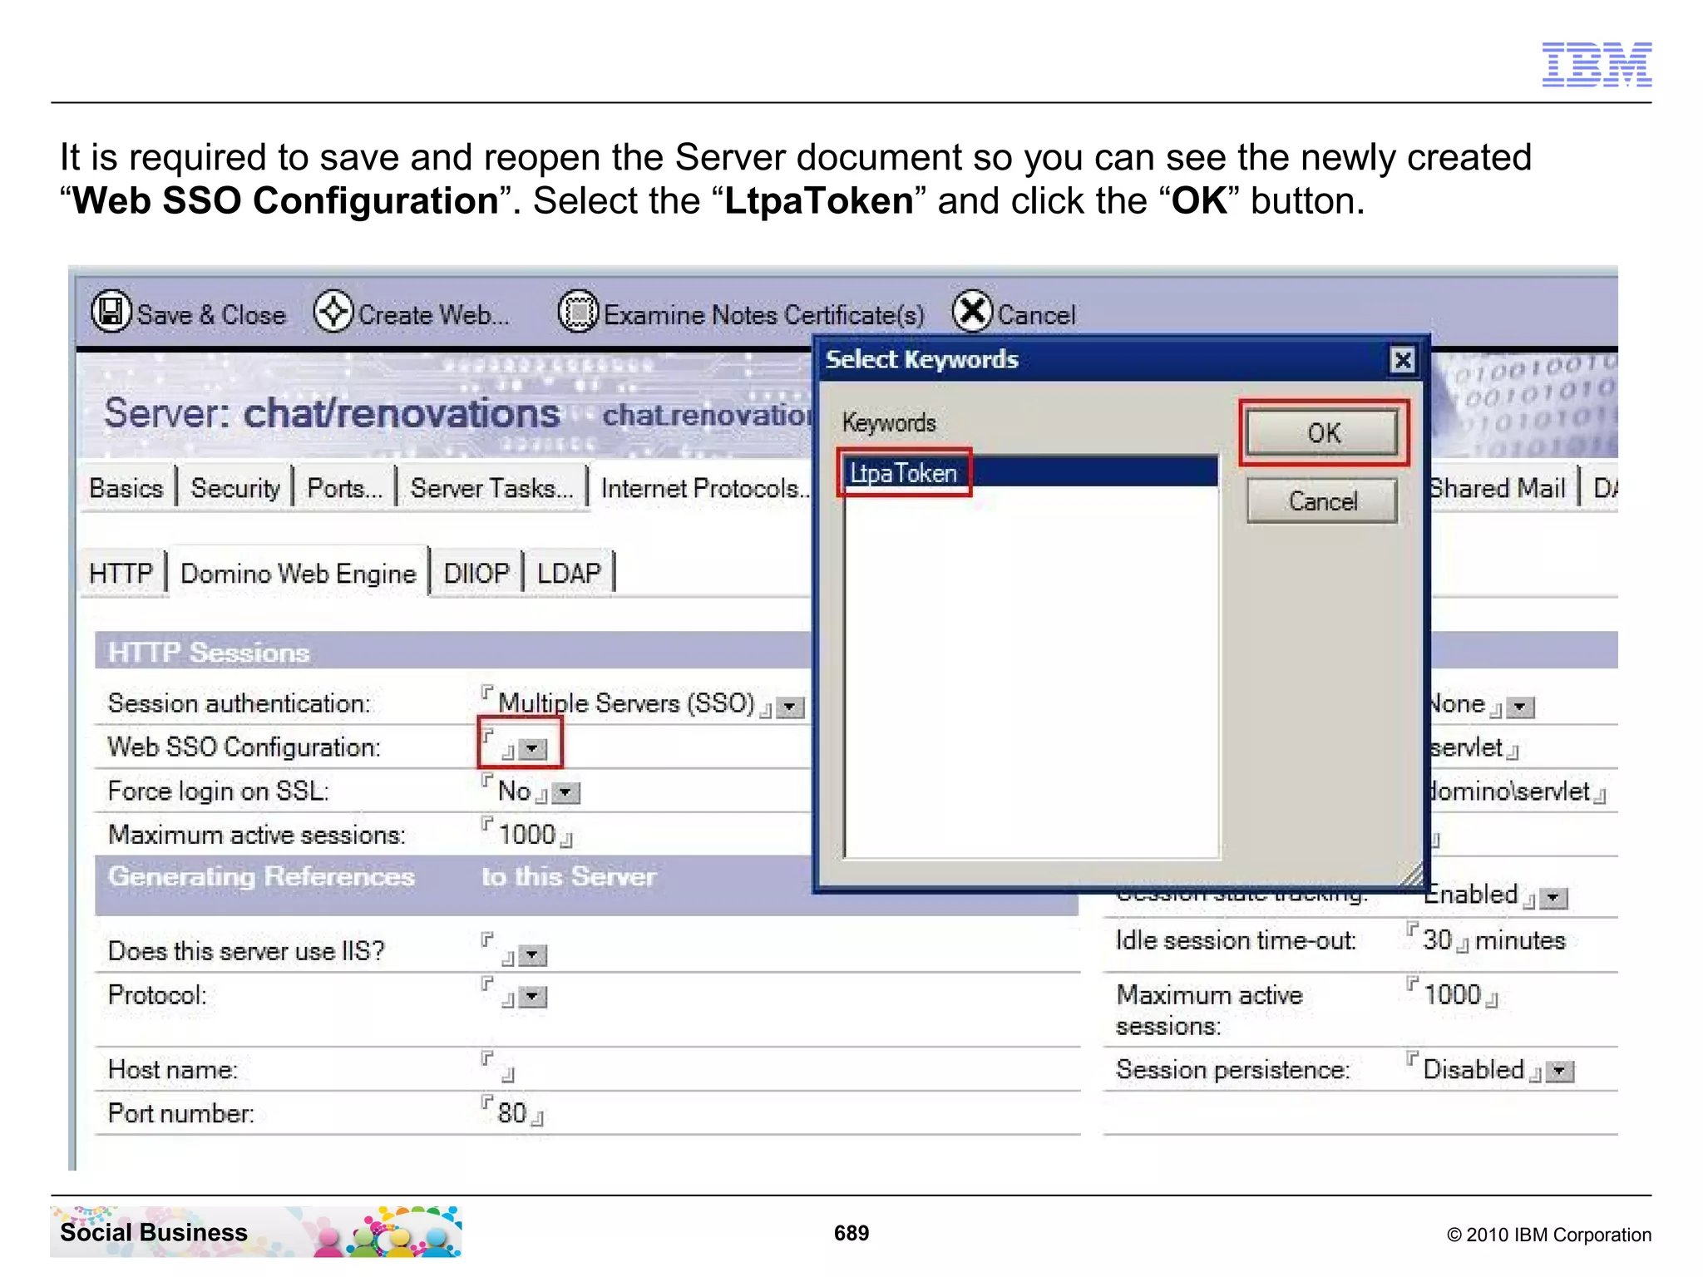Click the Examine Notes Certificate(s) icon
Viewport: 1703px width, 1277px height.
pos(578,312)
